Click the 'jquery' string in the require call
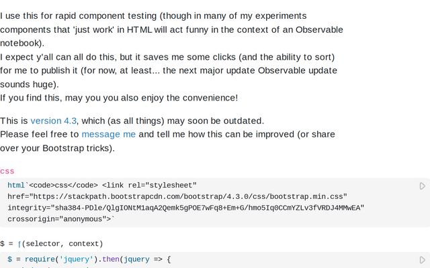This screenshot has width=430, height=268. pyautogui.click(x=77, y=259)
